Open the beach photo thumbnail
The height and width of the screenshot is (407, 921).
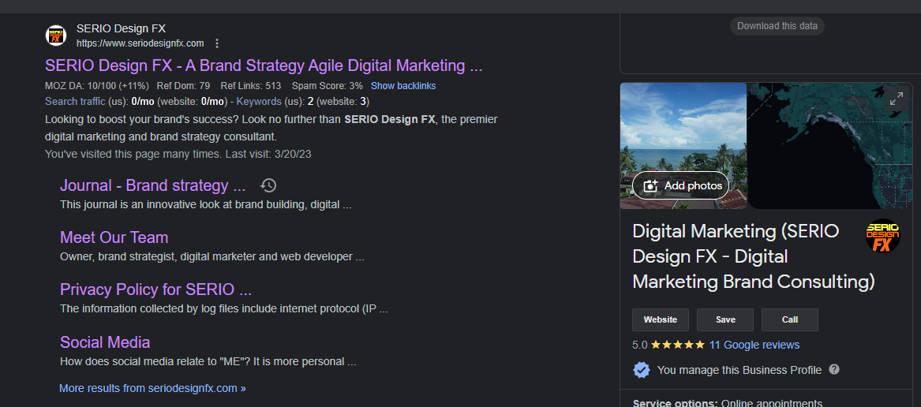click(683, 146)
